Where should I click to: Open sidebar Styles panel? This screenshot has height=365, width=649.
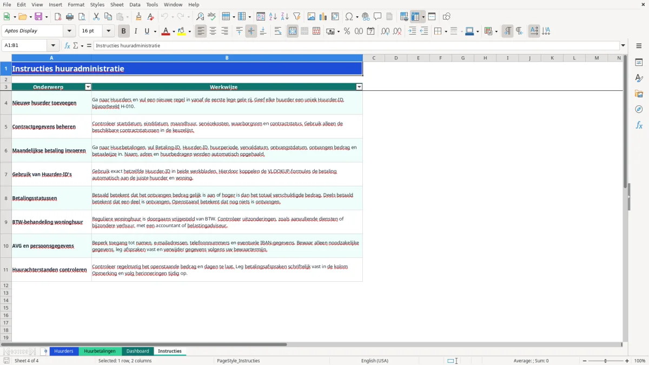[639, 78]
